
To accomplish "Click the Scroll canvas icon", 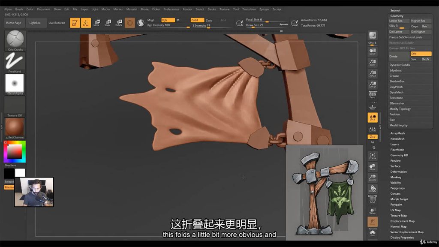I will point(373,51).
